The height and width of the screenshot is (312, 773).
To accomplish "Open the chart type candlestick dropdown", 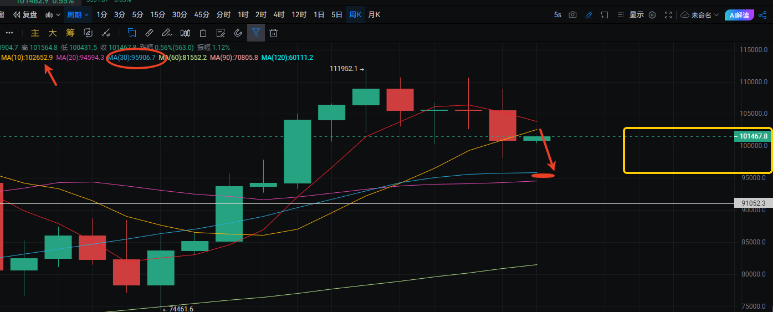I will click(53, 15).
